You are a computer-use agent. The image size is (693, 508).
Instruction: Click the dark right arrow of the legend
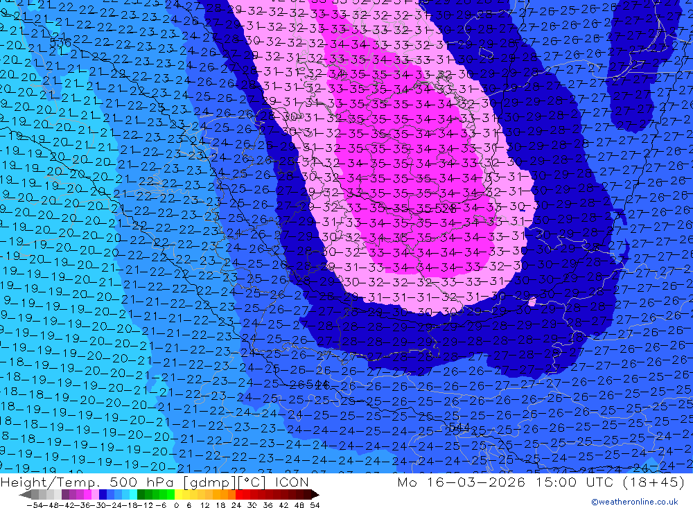click(315, 494)
